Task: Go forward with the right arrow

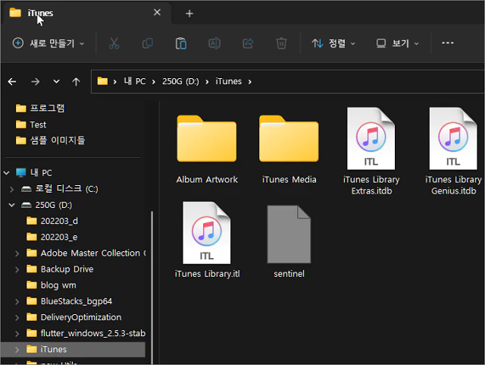Action: tap(36, 81)
